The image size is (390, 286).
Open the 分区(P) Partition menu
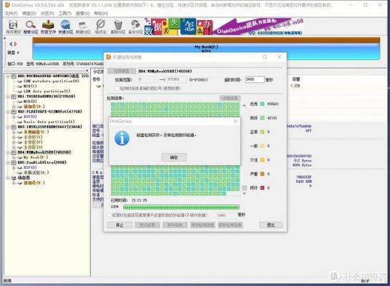(47, 14)
